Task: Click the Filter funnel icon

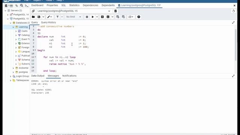Action: 57,17
